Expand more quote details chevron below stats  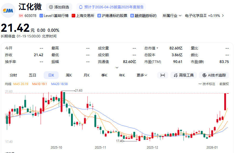117,68
